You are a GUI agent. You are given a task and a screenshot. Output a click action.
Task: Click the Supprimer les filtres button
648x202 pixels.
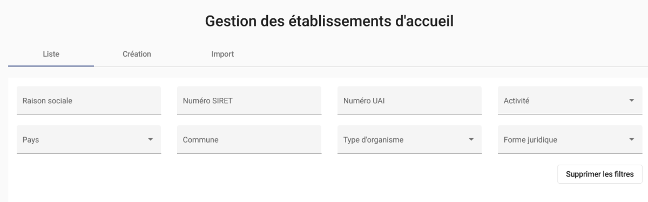pyautogui.click(x=600, y=174)
